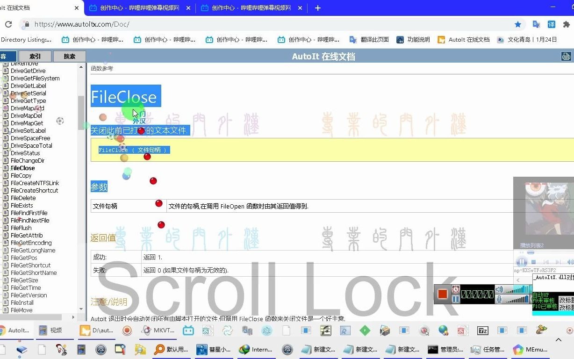The width and height of the screenshot is (574, 359).
Task: Expand hidden system tray icons with the chevron
Action: [559, 340]
